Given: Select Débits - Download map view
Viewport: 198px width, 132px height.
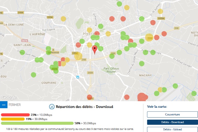Looking at the screenshot, I should coord(172,122).
